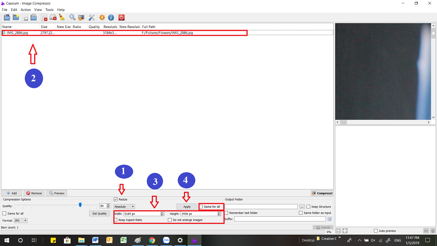Click the Add Pictures toolbar icon

[7, 18]
